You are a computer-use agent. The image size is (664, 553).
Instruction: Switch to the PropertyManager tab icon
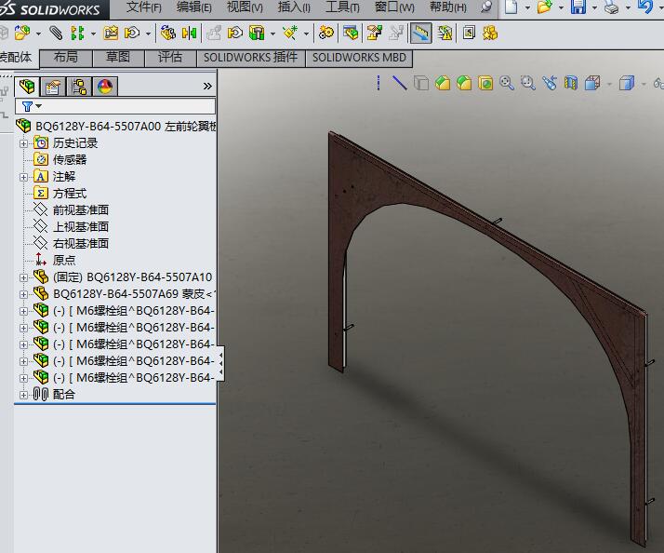[x=53, y=87]
